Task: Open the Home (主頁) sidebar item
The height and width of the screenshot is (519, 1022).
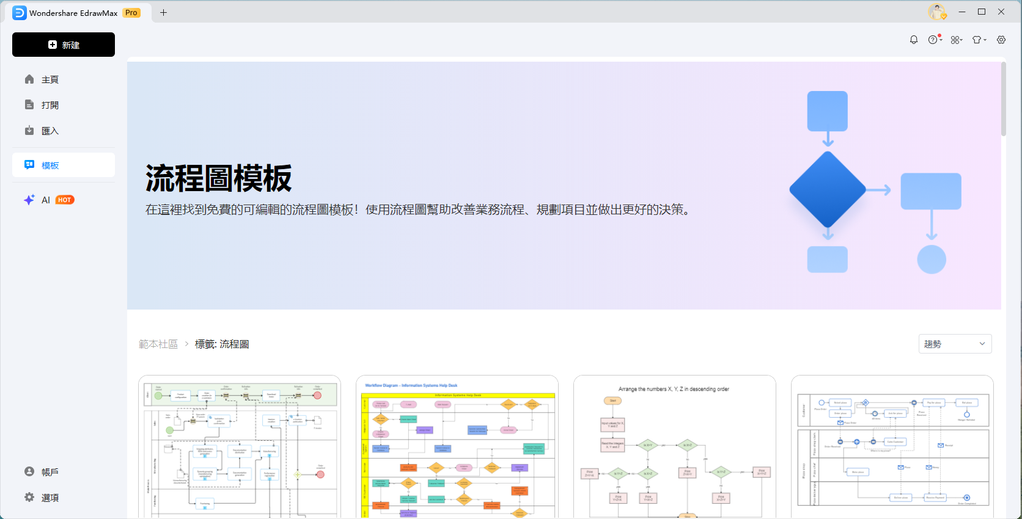Action: click(64, 79)
